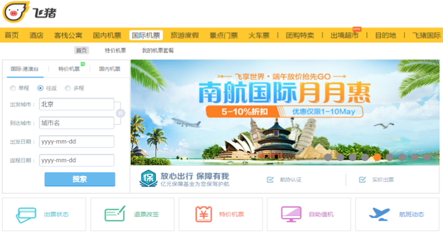443x235 pixels.
Task: Click the 保 guarantee shield icon
Action: [148, 178]
